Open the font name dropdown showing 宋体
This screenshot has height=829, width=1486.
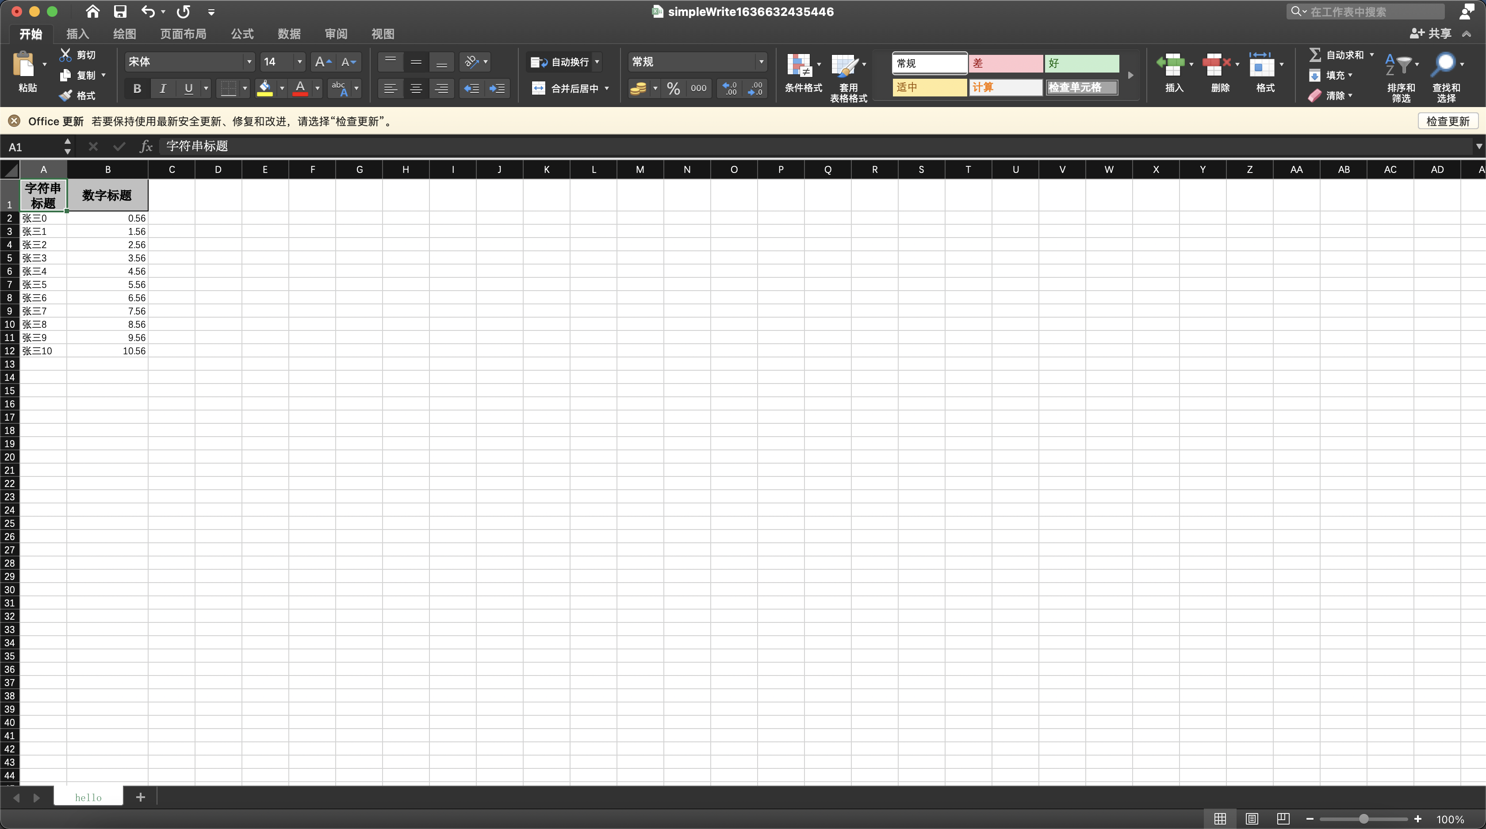point(249,62)
